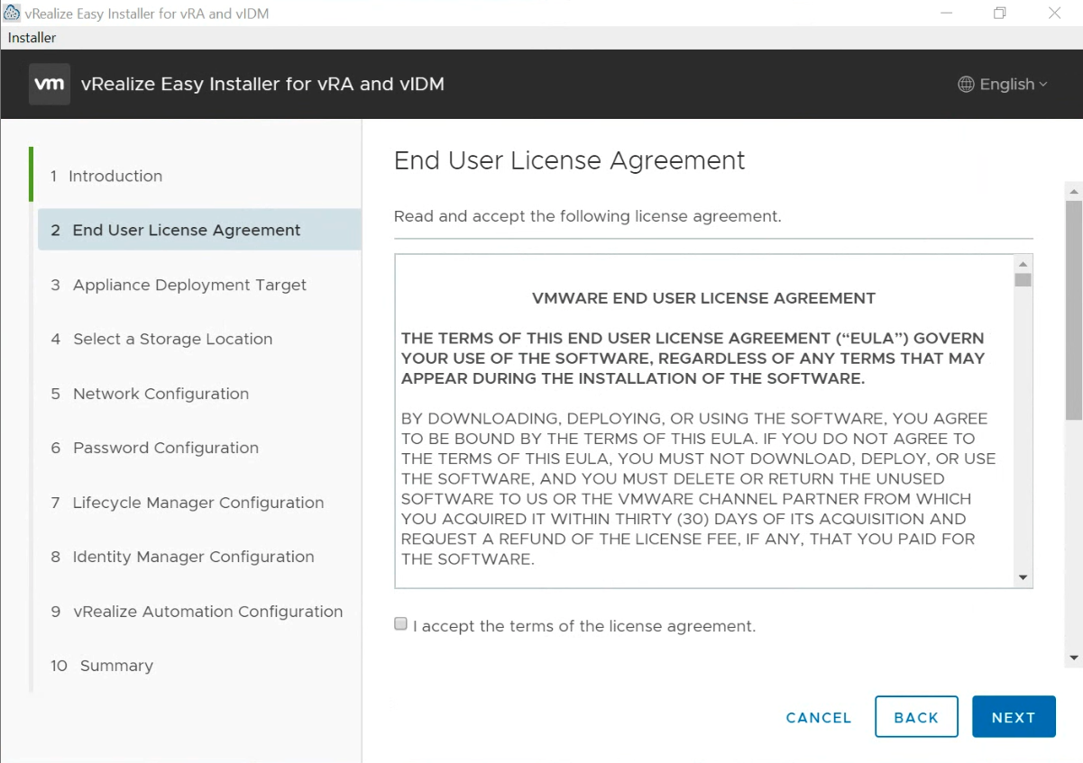Click the vm logo in the header
Image resolution: width=1083 pixels, height=763 pixels.
(49, 84)
